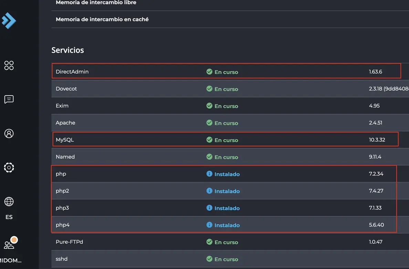Click the Dovecot version 2.3.18

pos(389,89)
